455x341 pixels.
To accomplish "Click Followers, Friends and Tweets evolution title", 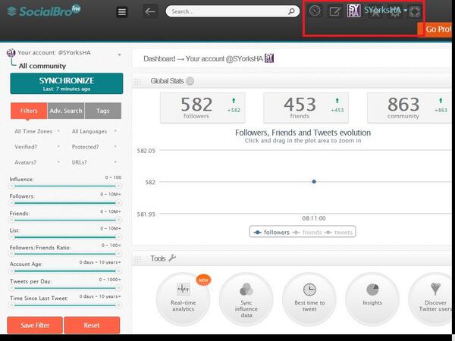I will click(x=303, y=133).
